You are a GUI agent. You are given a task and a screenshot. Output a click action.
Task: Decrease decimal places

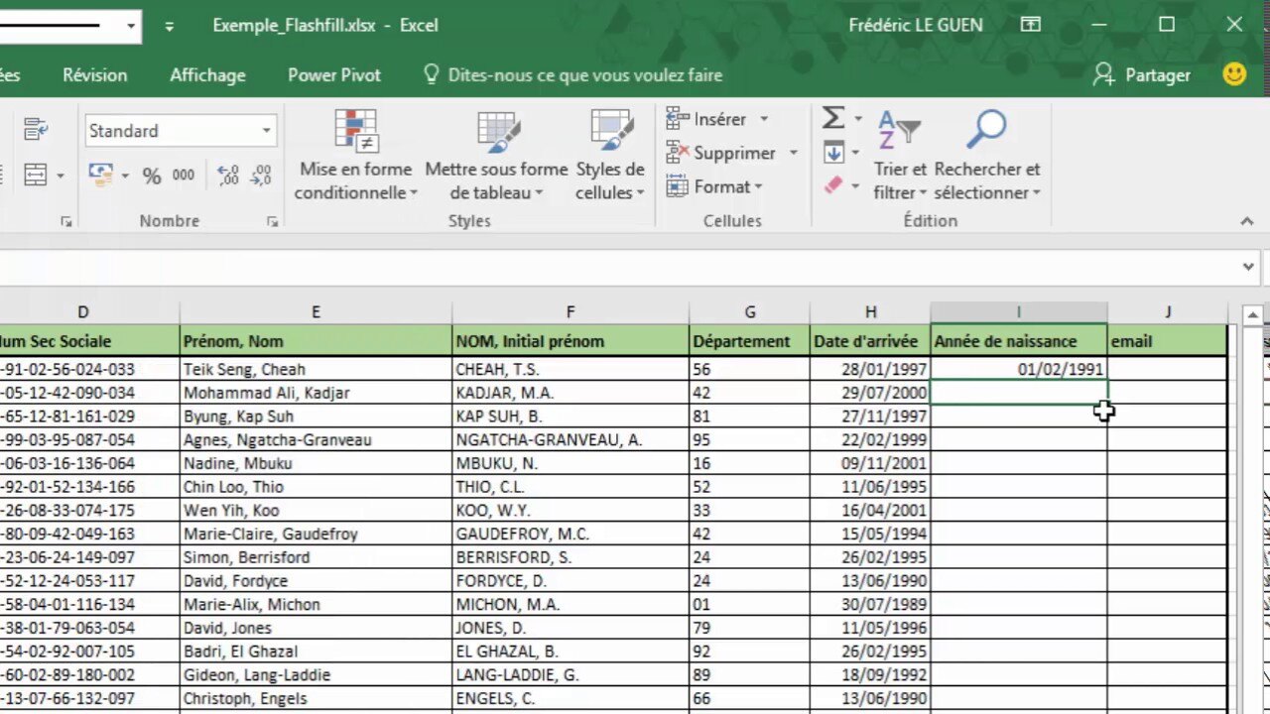point(261,176)
